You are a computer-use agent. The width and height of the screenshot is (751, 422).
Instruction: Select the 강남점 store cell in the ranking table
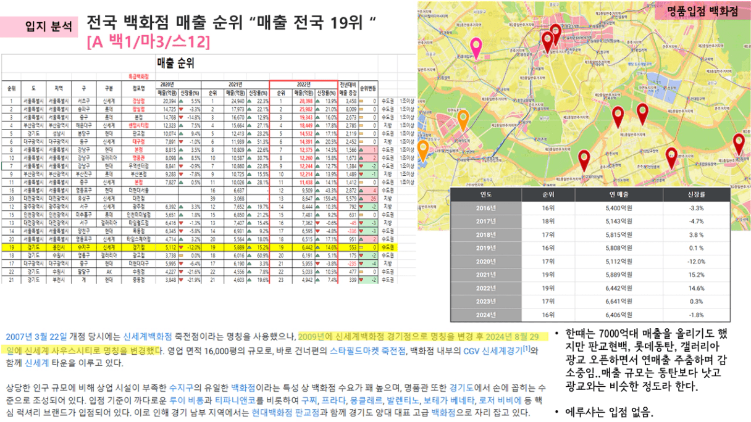(139, 101)
